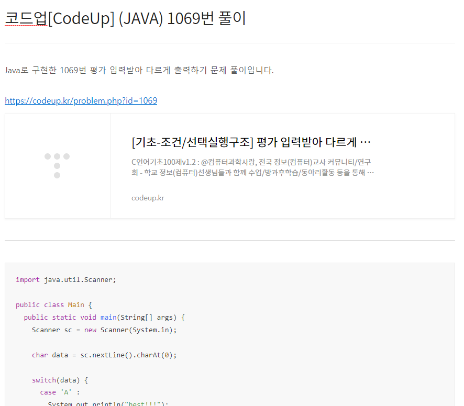Screen dimensions: 464x406
Task: Click the link card description starting with C언어기초100제v1.2
Action: click(252, 167)
